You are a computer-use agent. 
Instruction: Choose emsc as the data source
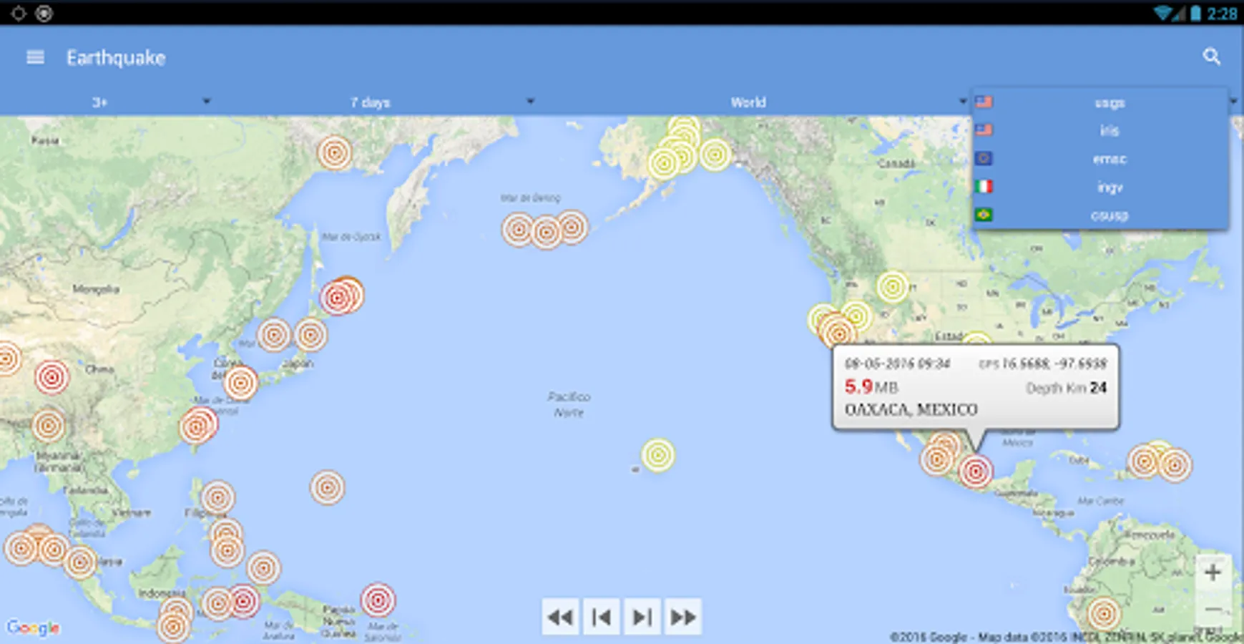coord(1100,159)
